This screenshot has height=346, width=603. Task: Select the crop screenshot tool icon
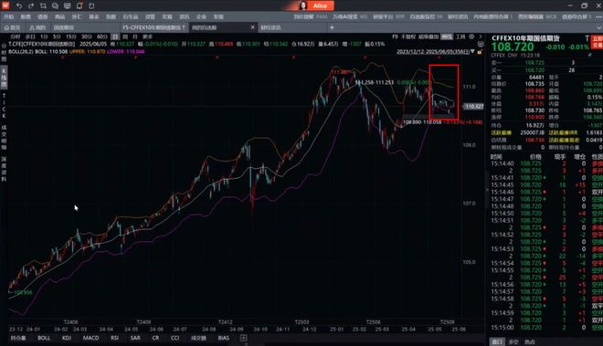click(43, 5)
